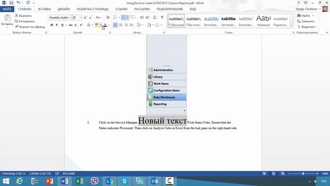This screenshot has height=186, width=330.
Task: Toggle superscript formatting
Action: coord(81,25)
